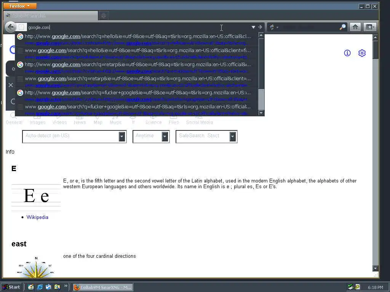Screen dimensions: 390x292
Task: Click the page scrollbar up arrow
Action: pyautogui.click(x=375, y=37)
